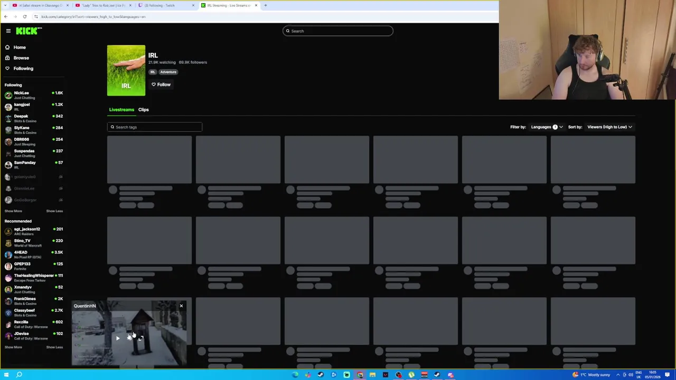676x380 pixels.
Task: Switch to the Livestreams tab
Action: (x=121, y=110)
